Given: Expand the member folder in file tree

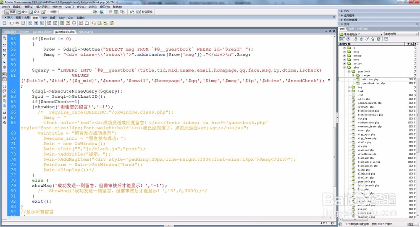Looking at the screenshot, I should 344,56.
